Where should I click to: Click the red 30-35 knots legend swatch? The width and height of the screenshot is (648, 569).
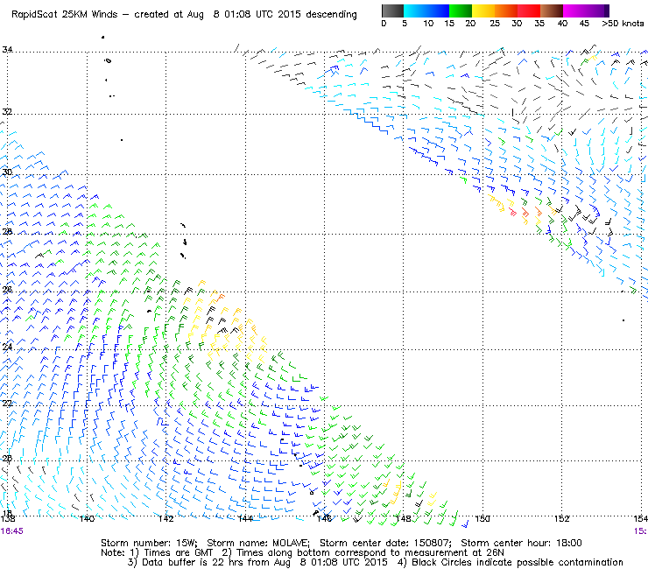pos(529,11)
